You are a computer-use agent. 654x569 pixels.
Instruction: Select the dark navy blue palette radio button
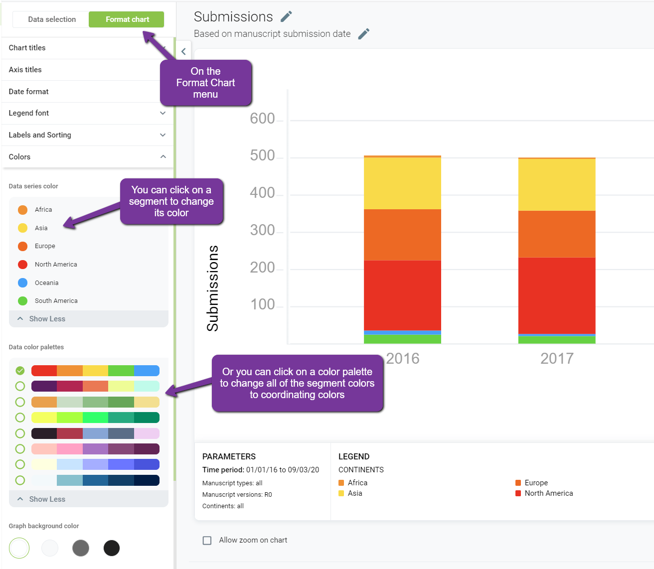click(20, 480)
